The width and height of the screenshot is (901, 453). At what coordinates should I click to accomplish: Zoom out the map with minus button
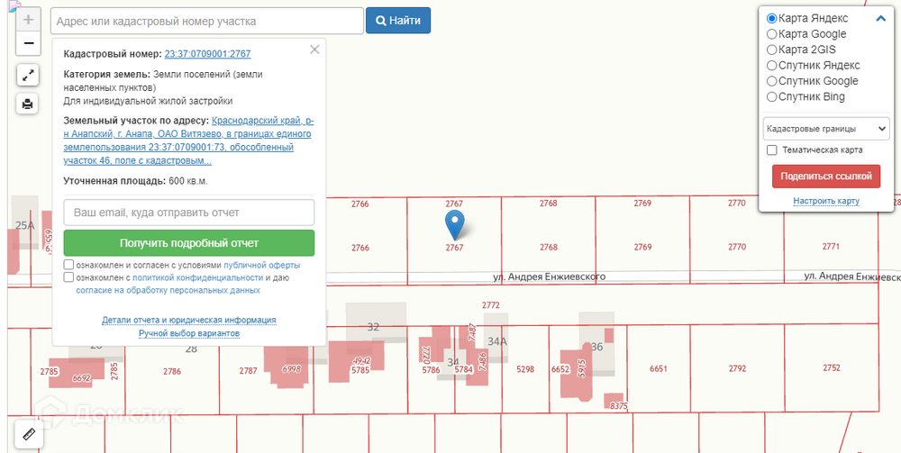pos(28,43)
